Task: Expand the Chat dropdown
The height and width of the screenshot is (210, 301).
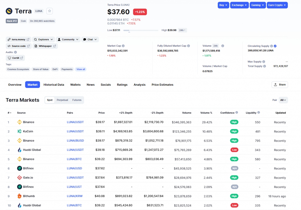Action: 90,40
